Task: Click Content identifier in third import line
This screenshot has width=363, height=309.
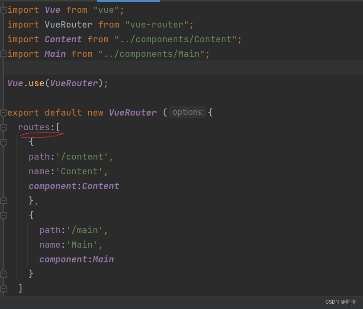Action: (63, 39)
